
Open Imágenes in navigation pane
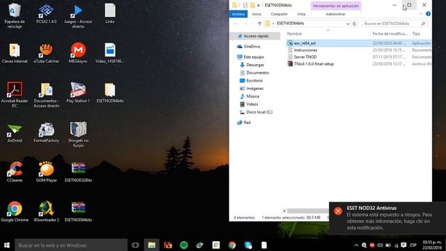tap(252, 89)
